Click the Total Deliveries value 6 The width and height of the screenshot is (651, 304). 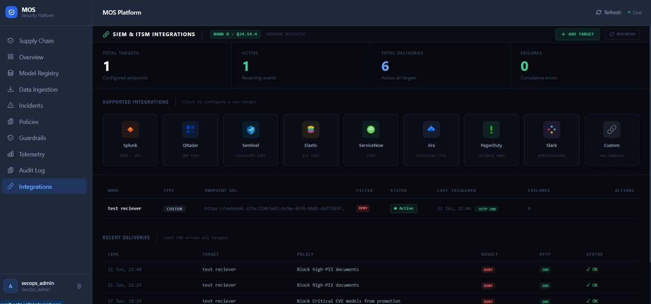coord(385,66)
